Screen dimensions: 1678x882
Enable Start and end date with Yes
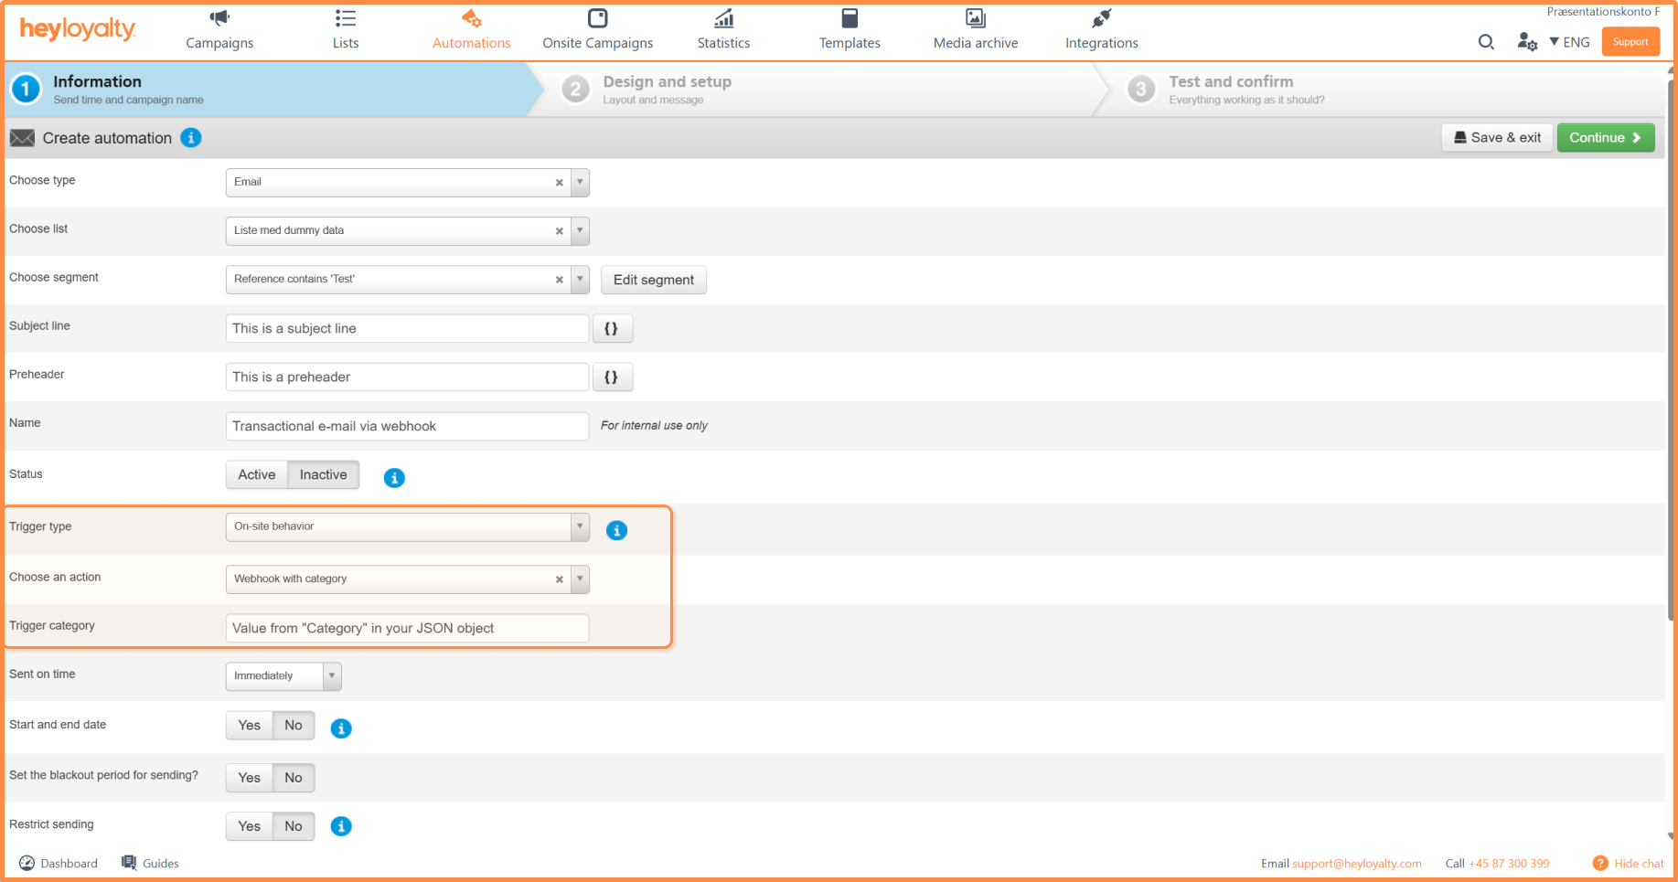(x=249, y=726)
